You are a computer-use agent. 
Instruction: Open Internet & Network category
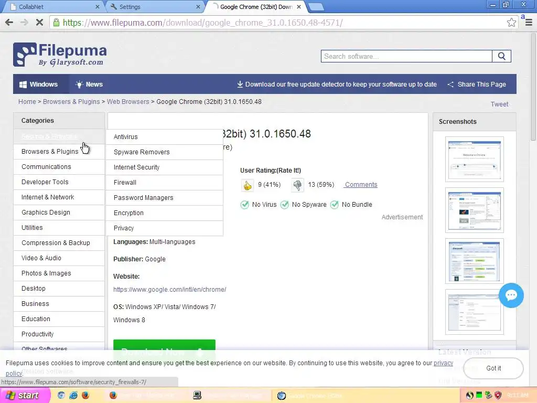tap(59, 197)
